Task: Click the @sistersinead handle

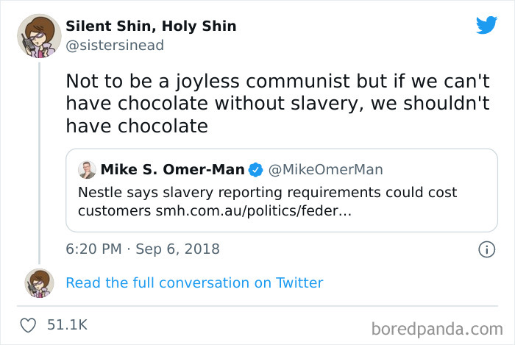Action: [x=115, y=45]
